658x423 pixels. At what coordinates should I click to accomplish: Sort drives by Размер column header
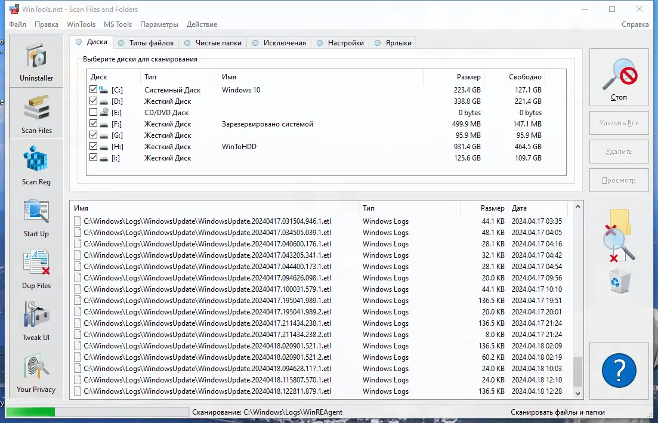click(x=453, y=77)
